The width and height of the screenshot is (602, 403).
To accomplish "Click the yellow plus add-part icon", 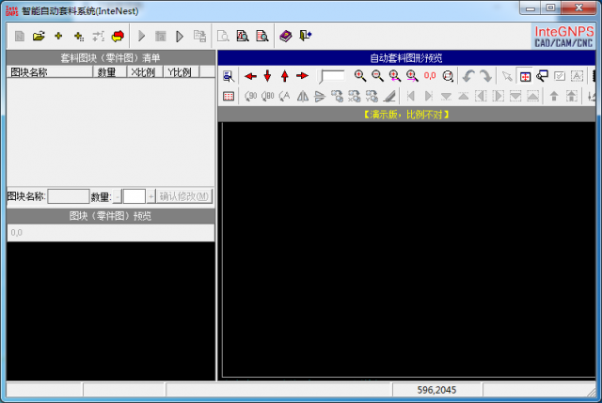I will [58, 36].
